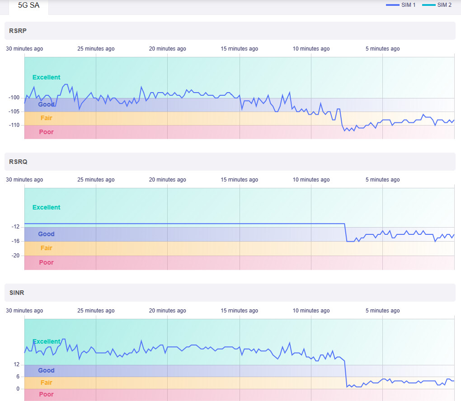The width and height of the screenshot is (461, 401).
Task: Click the blue SIM 1 legend color swatch
Action: click(x=392, y=5)
